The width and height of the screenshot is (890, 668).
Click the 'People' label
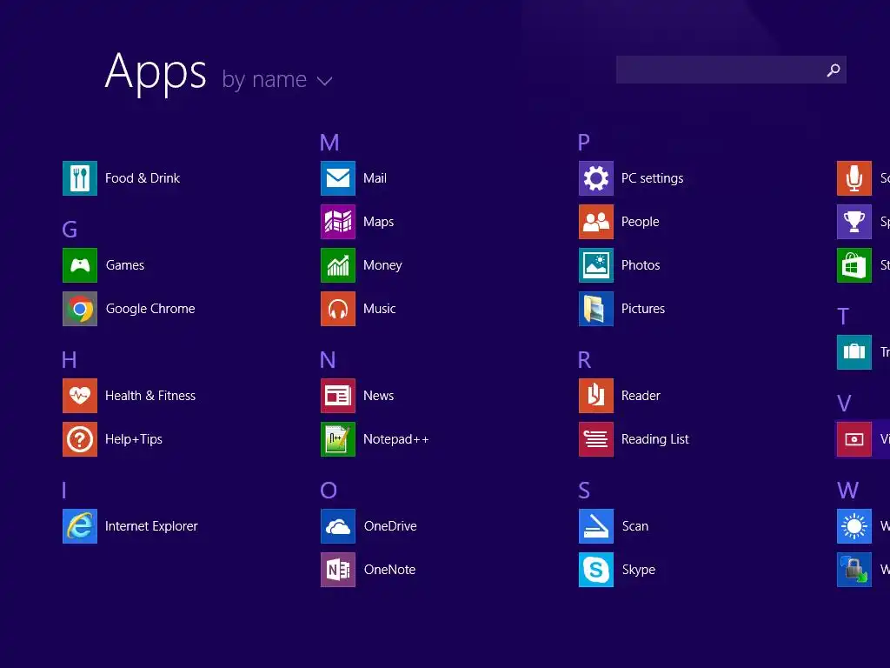[641, 222]
